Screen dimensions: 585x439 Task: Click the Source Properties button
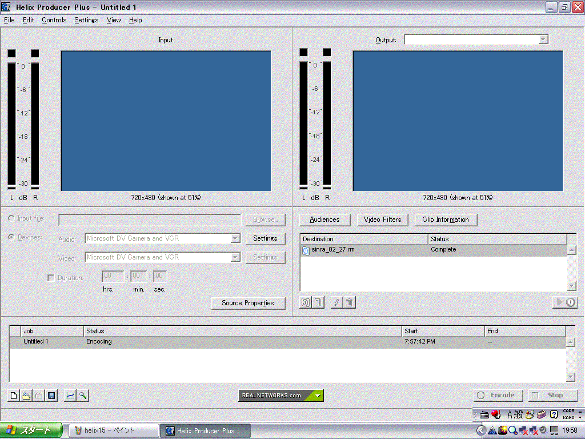tap(248, 303)
